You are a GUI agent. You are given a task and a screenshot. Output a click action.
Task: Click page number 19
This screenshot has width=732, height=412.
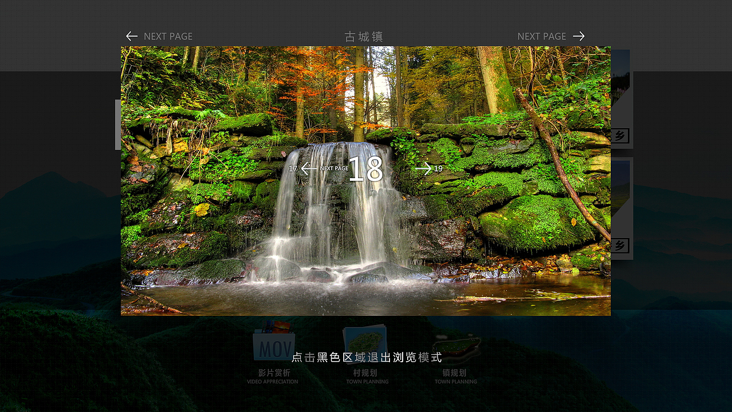[x=438, y=169]
